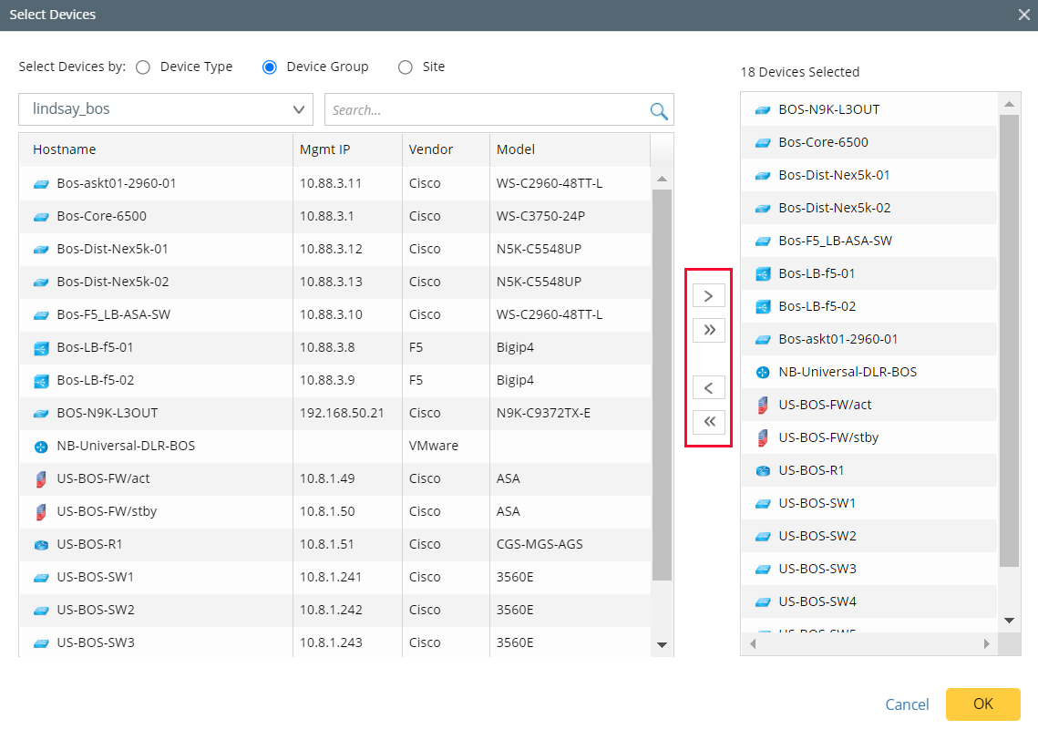Click the firewall icon next to US-BOS-FW/act

coord(39,478)
